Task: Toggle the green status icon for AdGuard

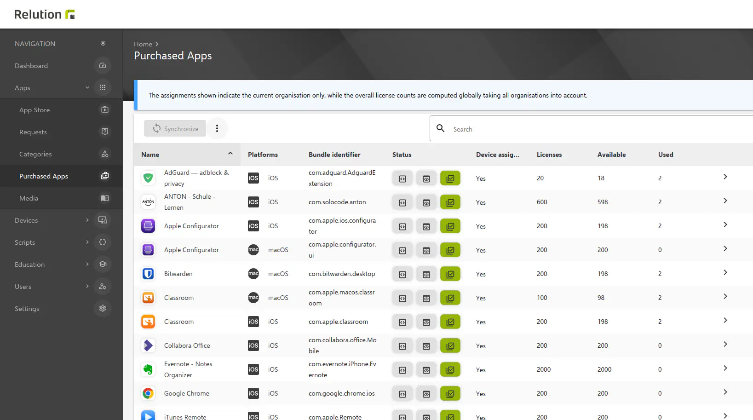Action: [450, 178]
